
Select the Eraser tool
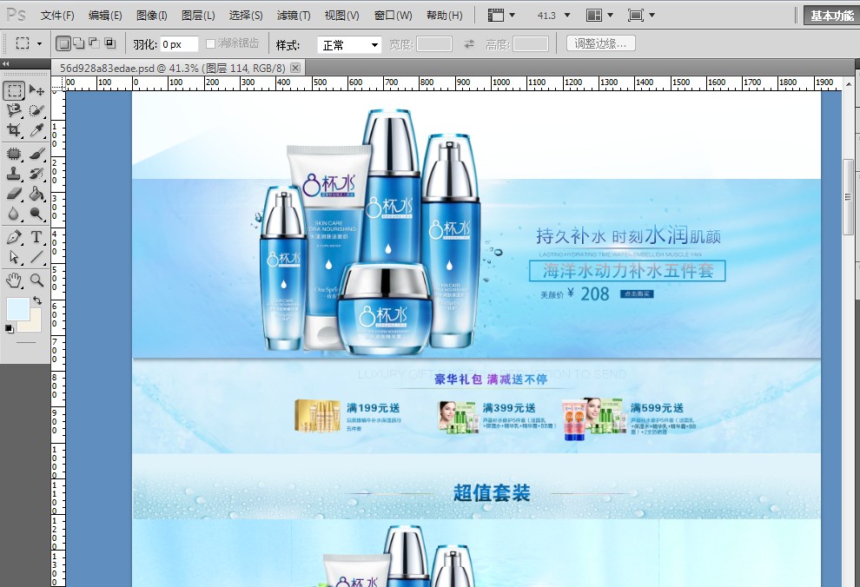(14, 193)
